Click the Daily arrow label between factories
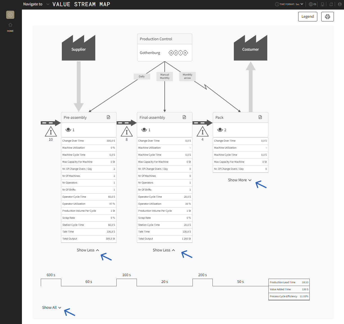This screenshot has width=344, height=324. tap(142, 76)
